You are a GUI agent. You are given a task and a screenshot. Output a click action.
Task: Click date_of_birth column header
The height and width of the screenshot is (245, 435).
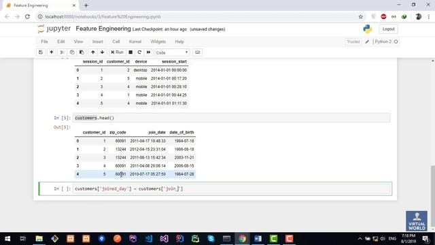coord(181,132)
